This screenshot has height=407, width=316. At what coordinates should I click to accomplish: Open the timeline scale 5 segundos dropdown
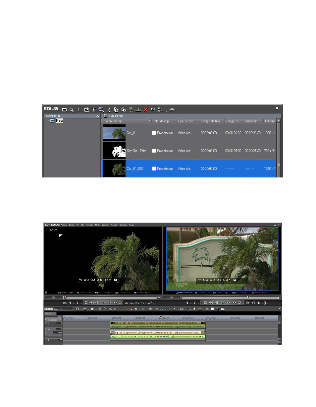click(53, 320)
